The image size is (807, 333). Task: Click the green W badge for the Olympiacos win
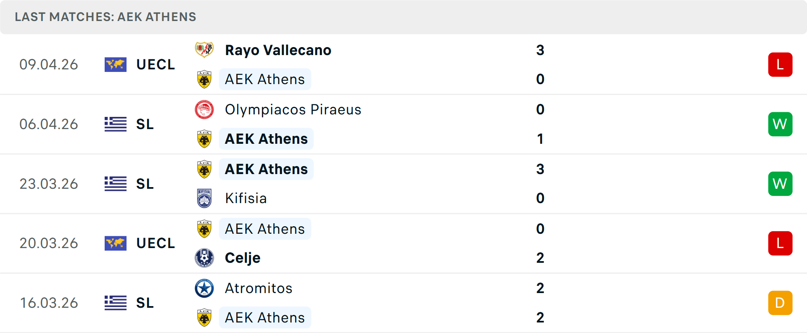pyautogui.click(x=780, y=124)
